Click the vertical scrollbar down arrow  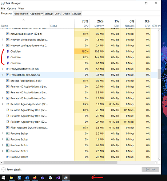point(159,159)
